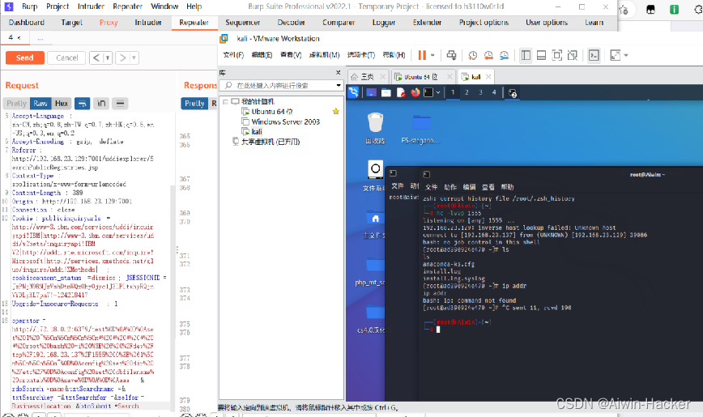This screenshot has width=703, height=417.
Task: Switch Request view to Pretty
Action: click(x=16, y=104)
